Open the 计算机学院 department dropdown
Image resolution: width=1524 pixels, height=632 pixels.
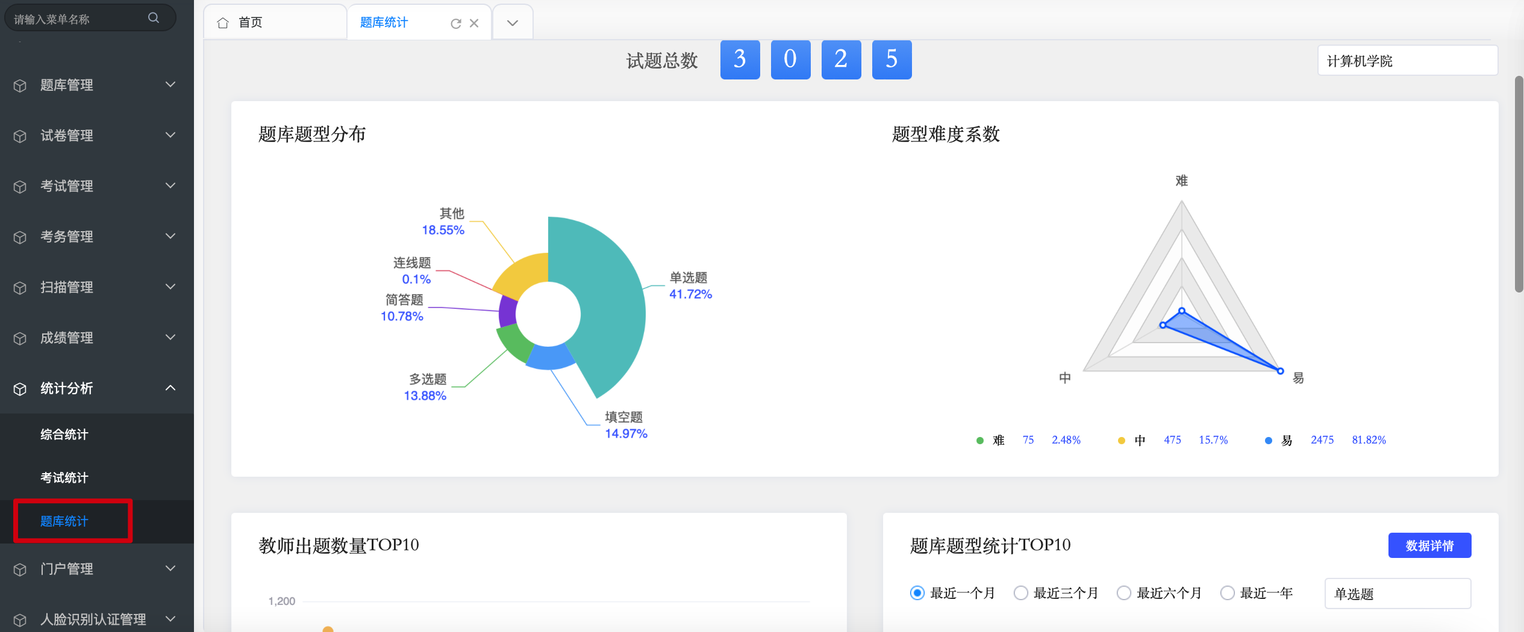point(1407,61)
